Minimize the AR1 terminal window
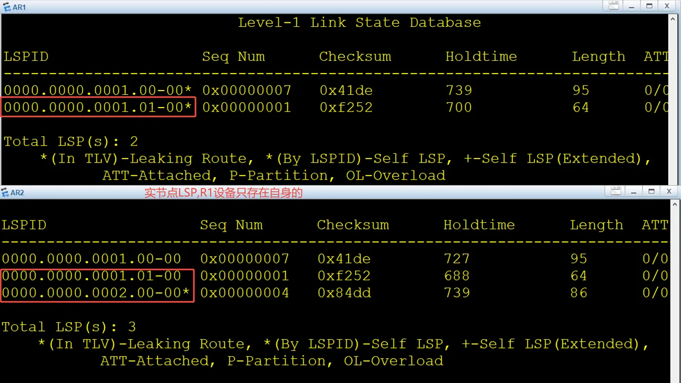 [632, 6]
